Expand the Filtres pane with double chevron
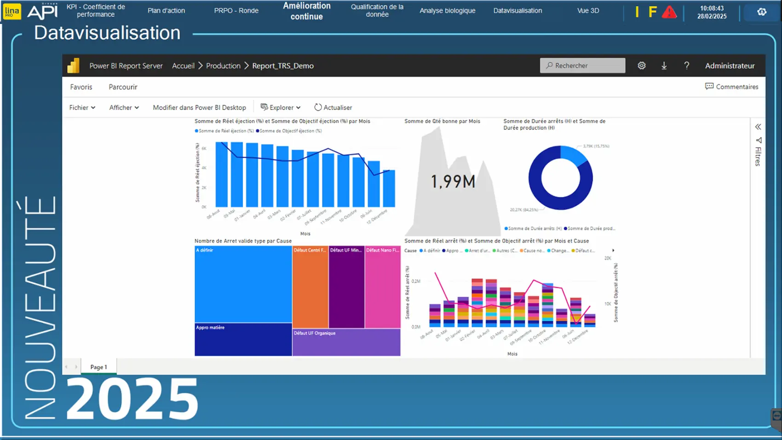 [758, 127]
